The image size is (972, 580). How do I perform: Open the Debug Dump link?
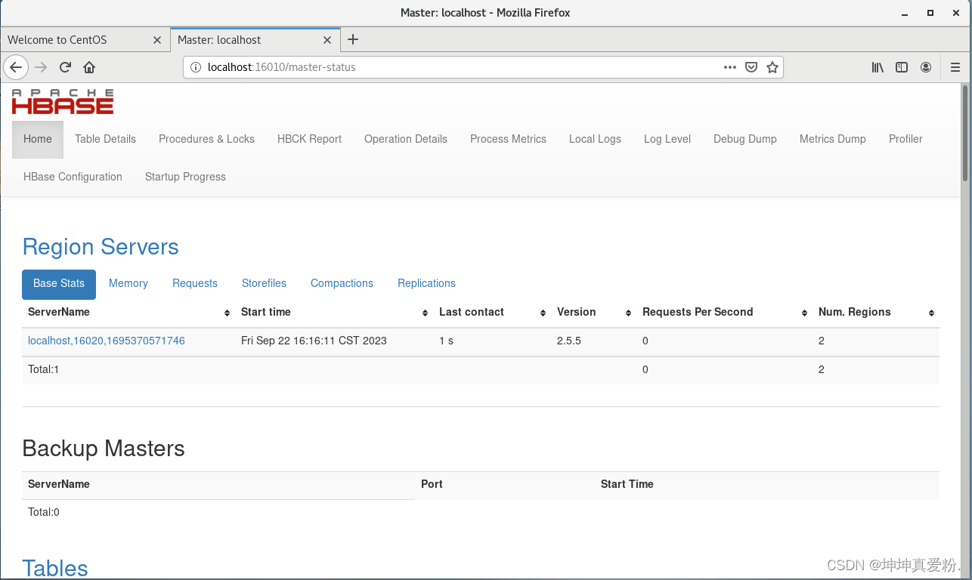pyautogui.click(x=745, y=139)
